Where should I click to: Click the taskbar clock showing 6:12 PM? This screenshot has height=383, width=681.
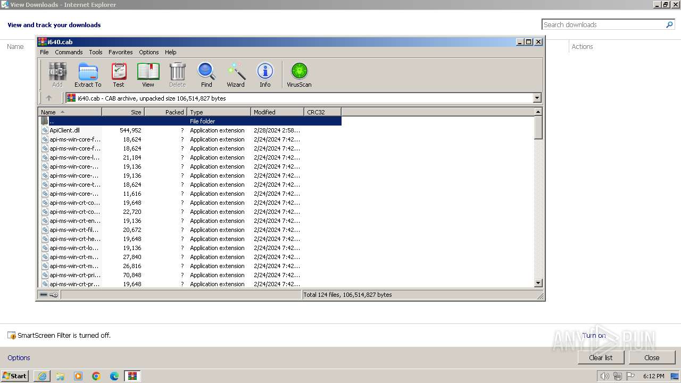653,376
